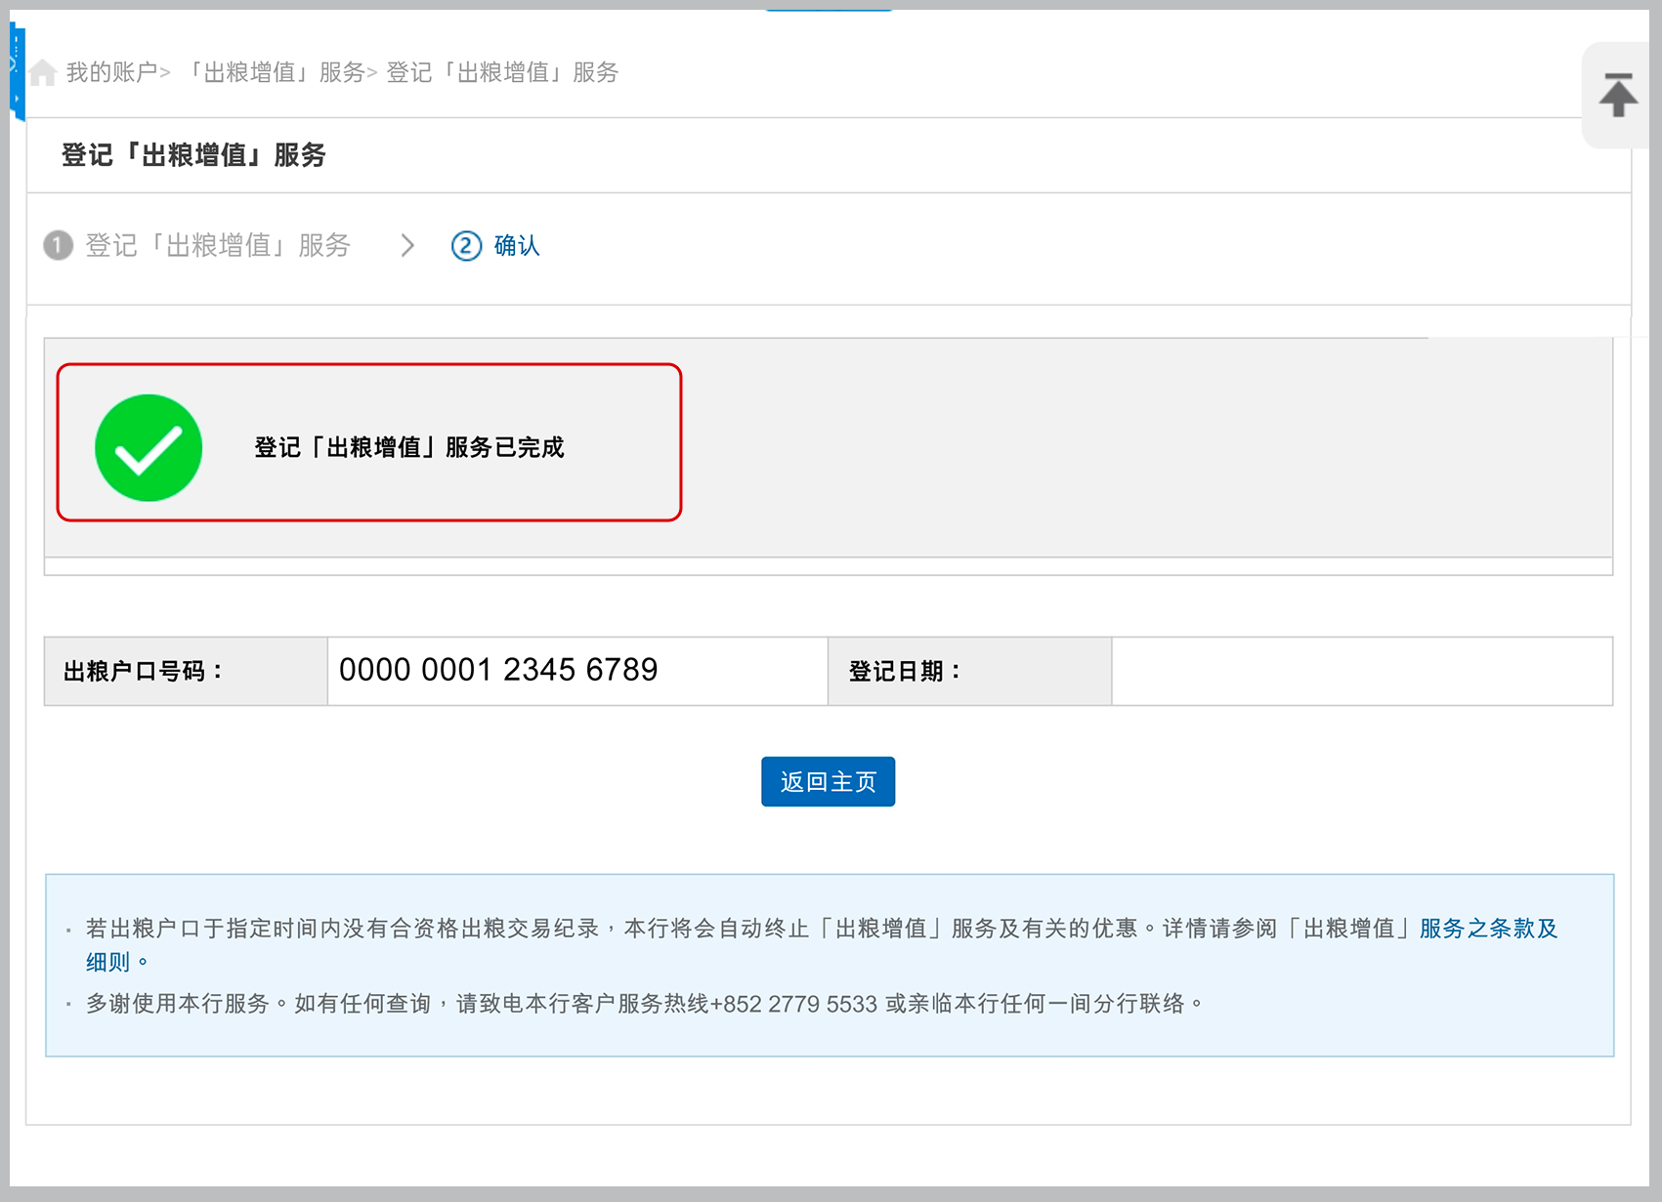The width and height of the screenshot is (1662, 1202).
Task: Click the empty 登记日期 value field
Action: coord(1361,671)
